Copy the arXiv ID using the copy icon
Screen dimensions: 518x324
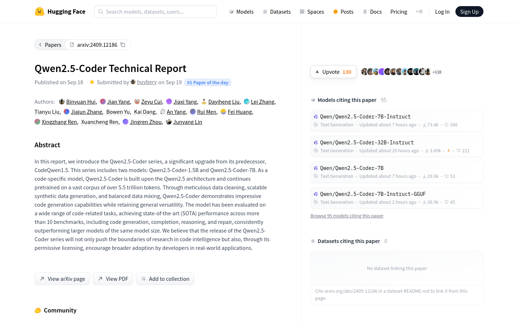pyautogui.click(x=123, y=44)
